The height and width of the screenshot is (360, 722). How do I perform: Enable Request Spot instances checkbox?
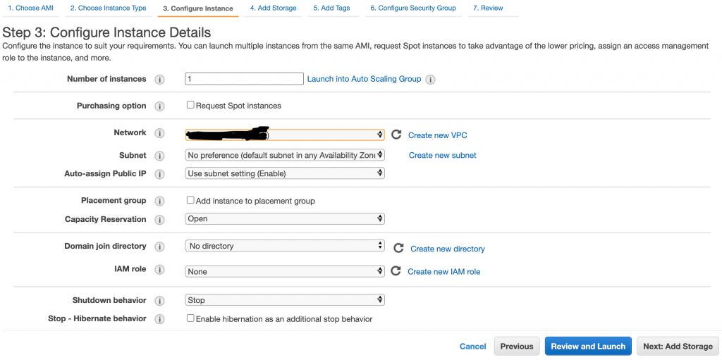pyautogui.click(x=190, y=105)
